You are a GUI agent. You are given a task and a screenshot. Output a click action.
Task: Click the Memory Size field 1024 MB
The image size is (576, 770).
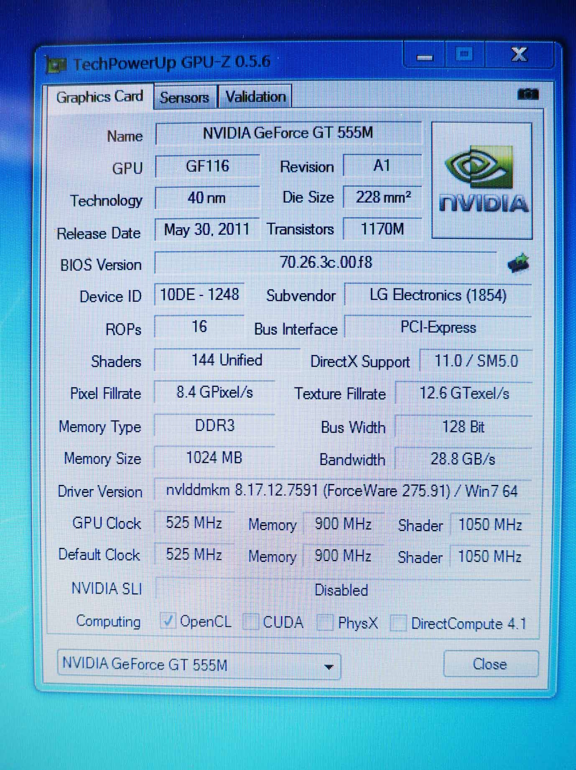point(214,458)
